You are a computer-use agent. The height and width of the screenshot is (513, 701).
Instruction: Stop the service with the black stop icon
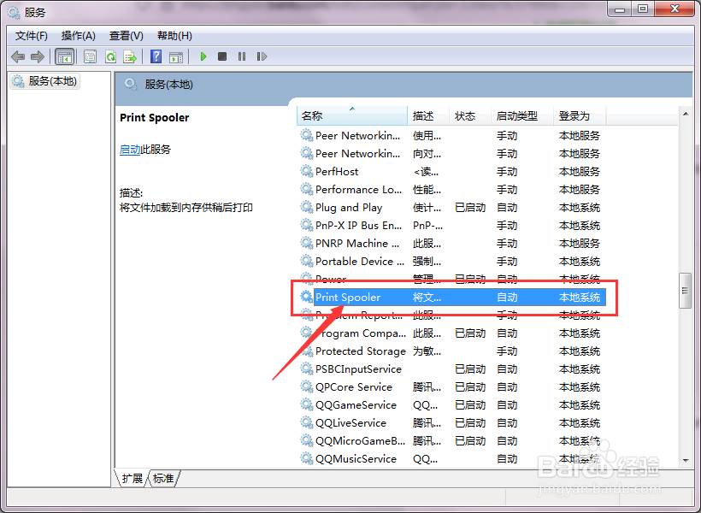click(x=221, y=56)
